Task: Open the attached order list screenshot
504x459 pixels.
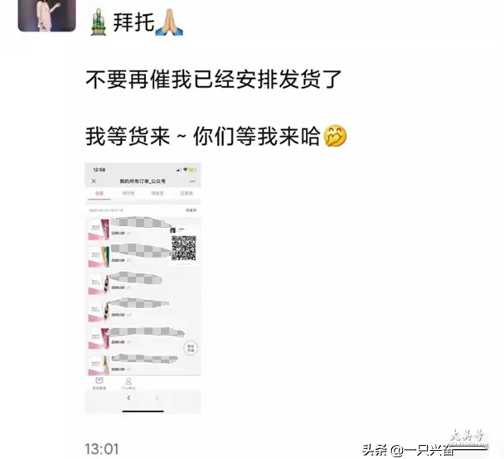Action: click(x=143, y=288)
